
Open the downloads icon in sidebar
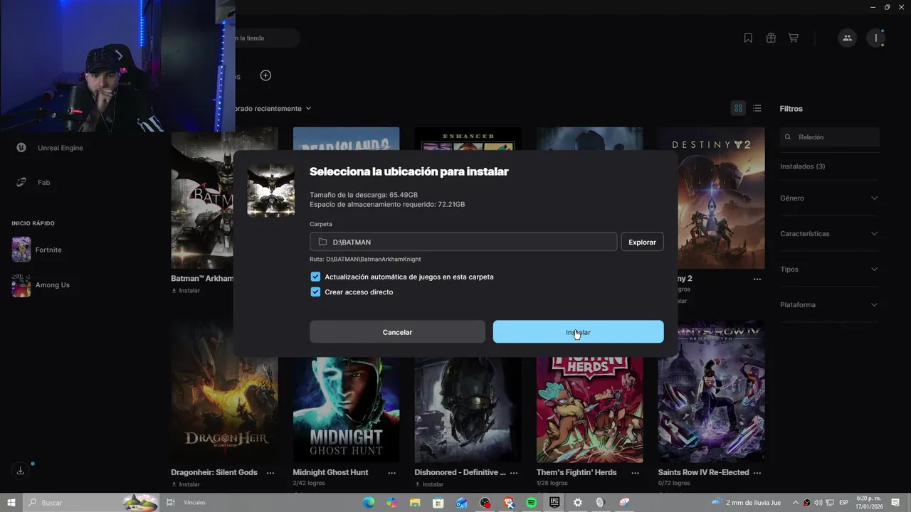21,471
